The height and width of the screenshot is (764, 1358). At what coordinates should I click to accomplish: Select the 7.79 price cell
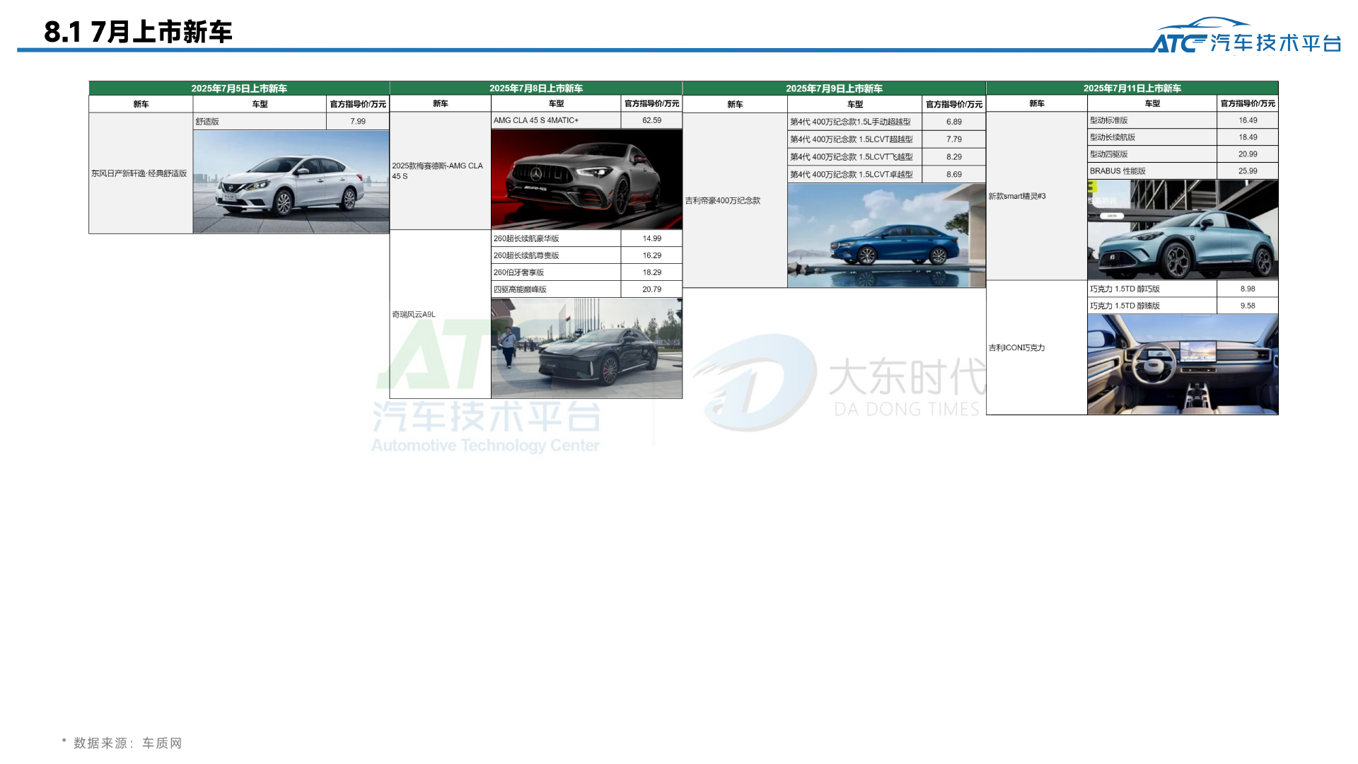pos(954,139)
